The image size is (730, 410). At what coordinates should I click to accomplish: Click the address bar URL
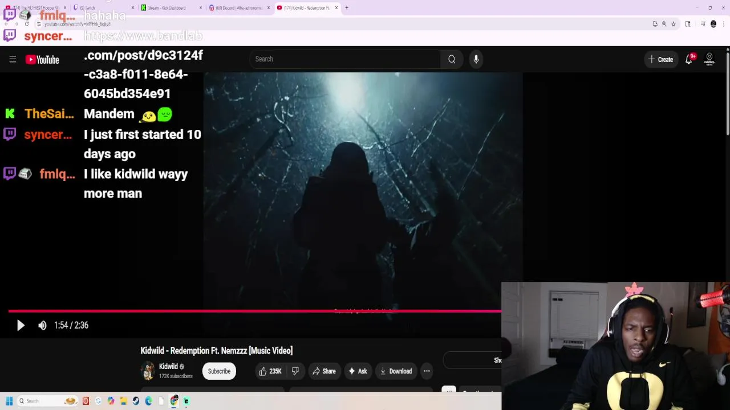click(77, 24)
